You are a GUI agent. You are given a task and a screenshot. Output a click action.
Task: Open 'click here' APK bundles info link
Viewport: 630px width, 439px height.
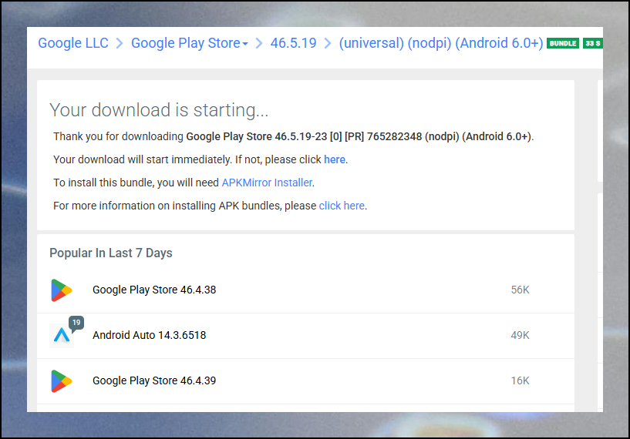pyautogui.click(x=342, y=206)
